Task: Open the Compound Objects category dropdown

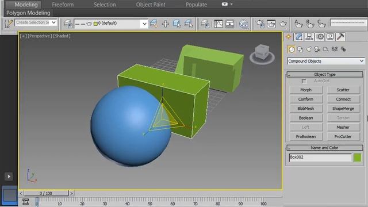Action: pyautogui.click(x=326, y=61)
